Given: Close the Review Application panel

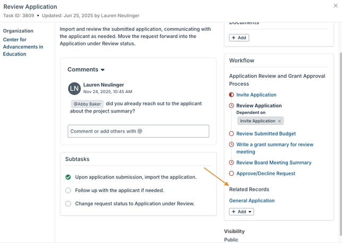Looking at the screenshot, I should click(335, 5).
